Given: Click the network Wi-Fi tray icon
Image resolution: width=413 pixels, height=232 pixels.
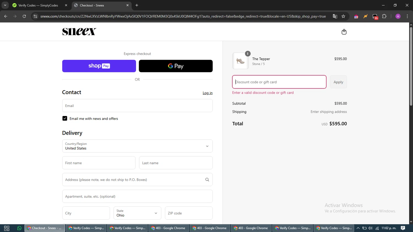Looking at the screenshot, I should click(x=377, y=228).
